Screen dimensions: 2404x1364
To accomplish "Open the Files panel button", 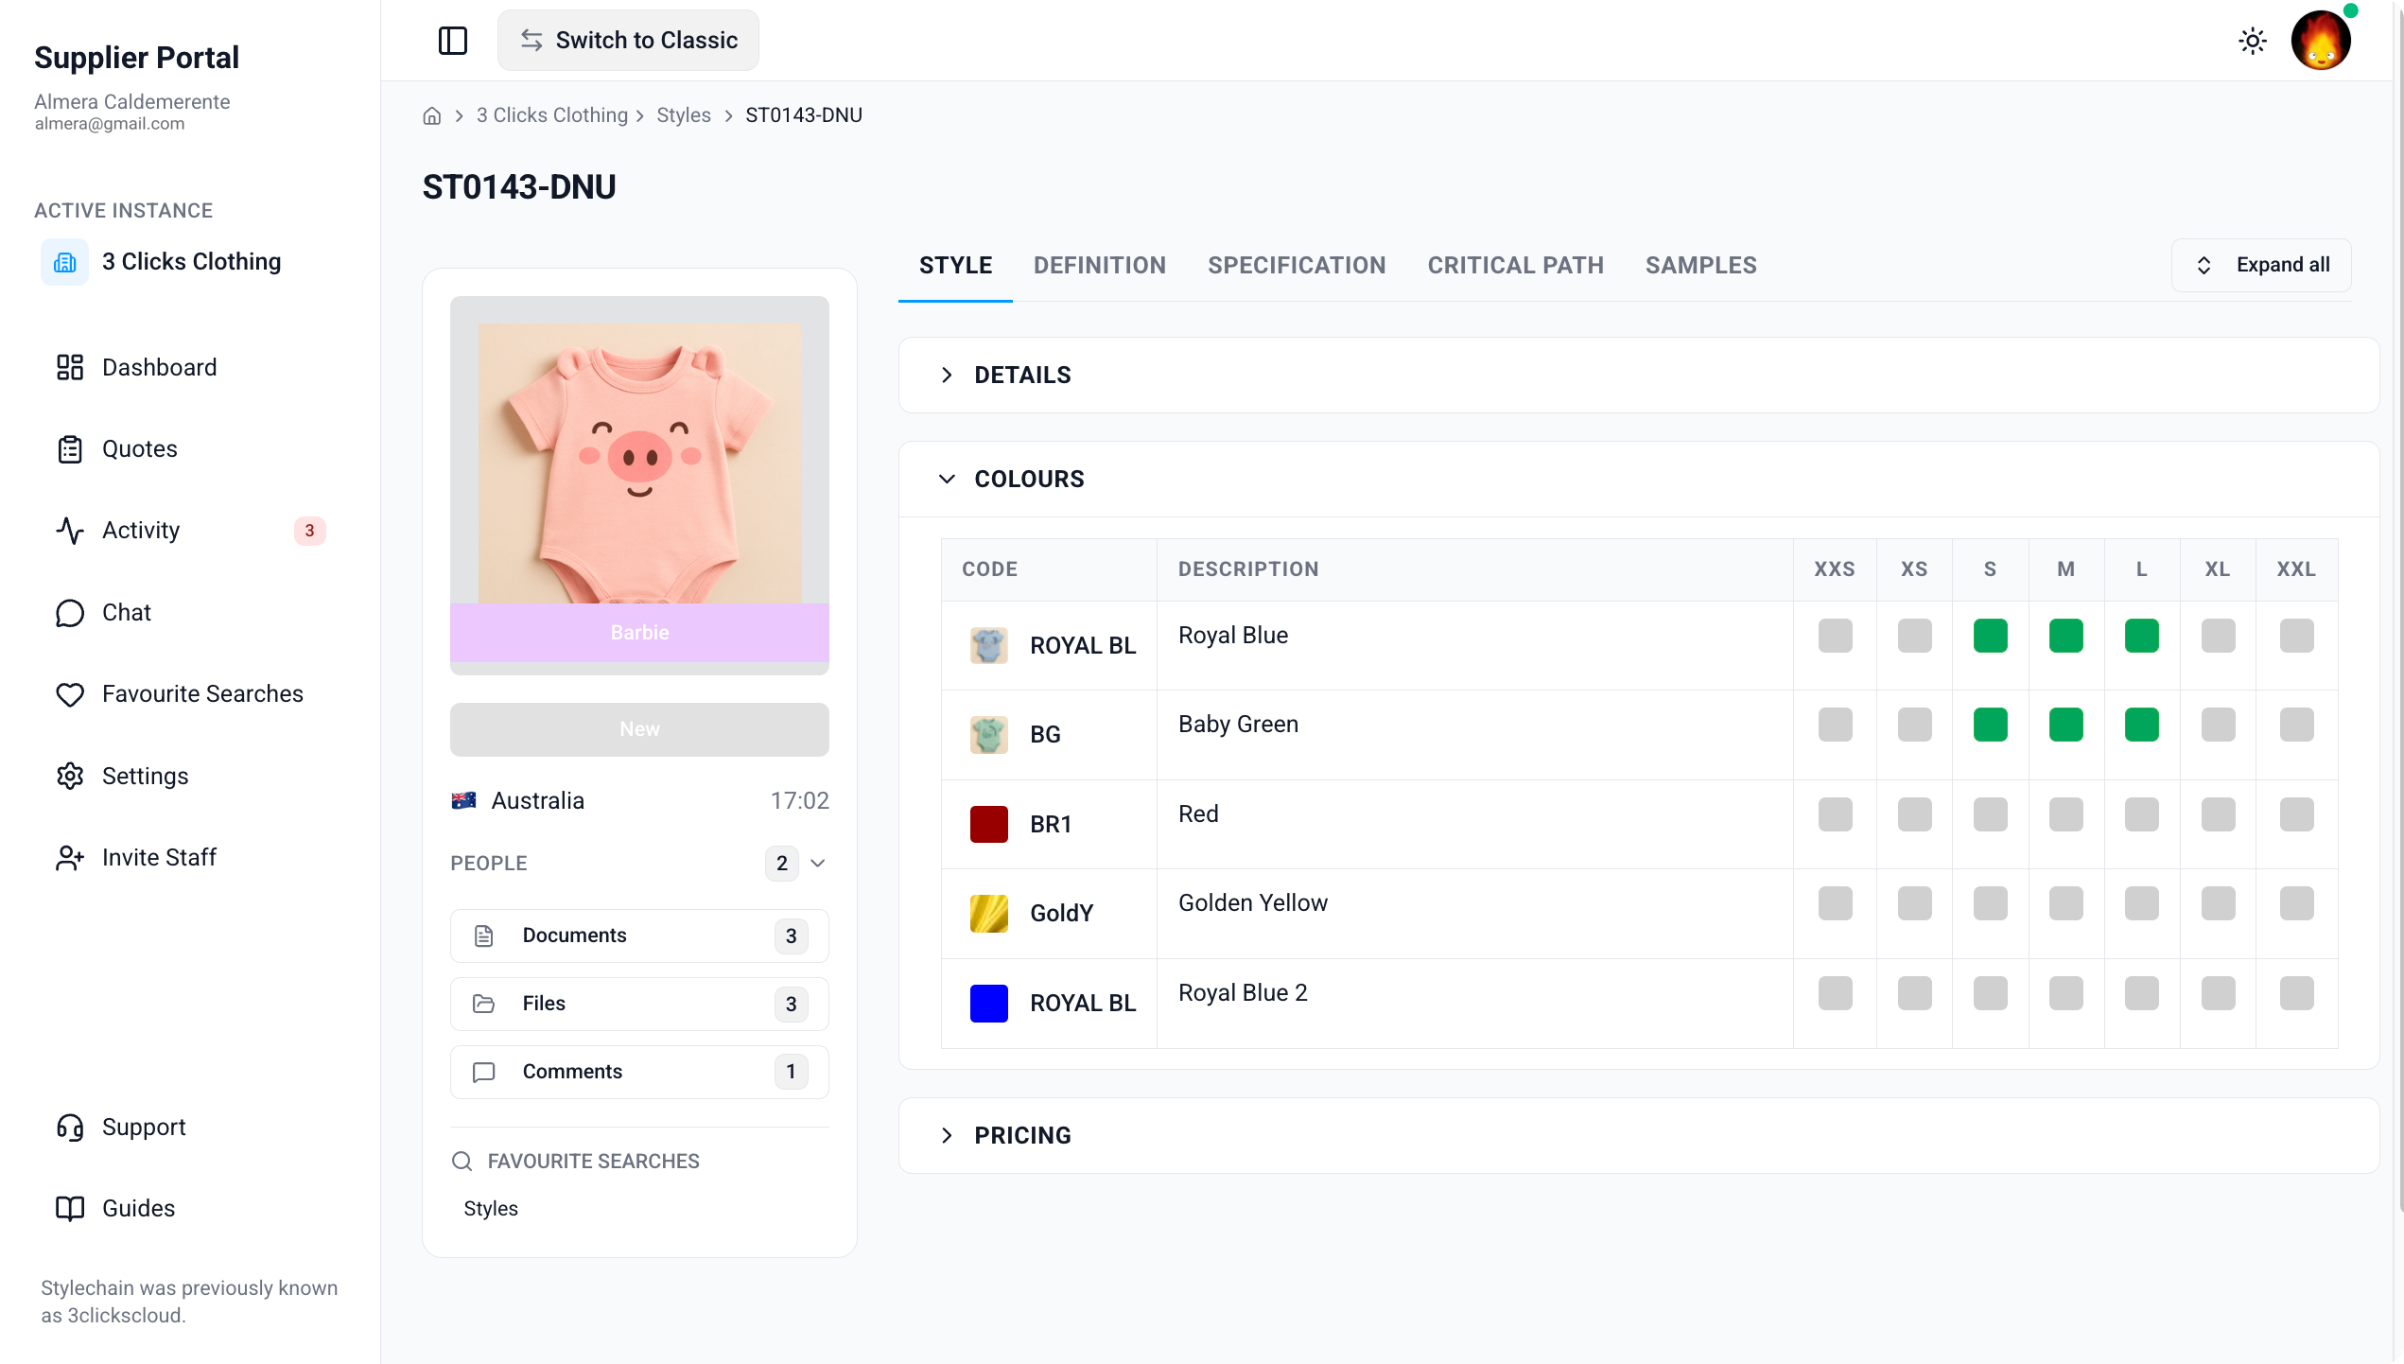I will tap(639, 1004).
